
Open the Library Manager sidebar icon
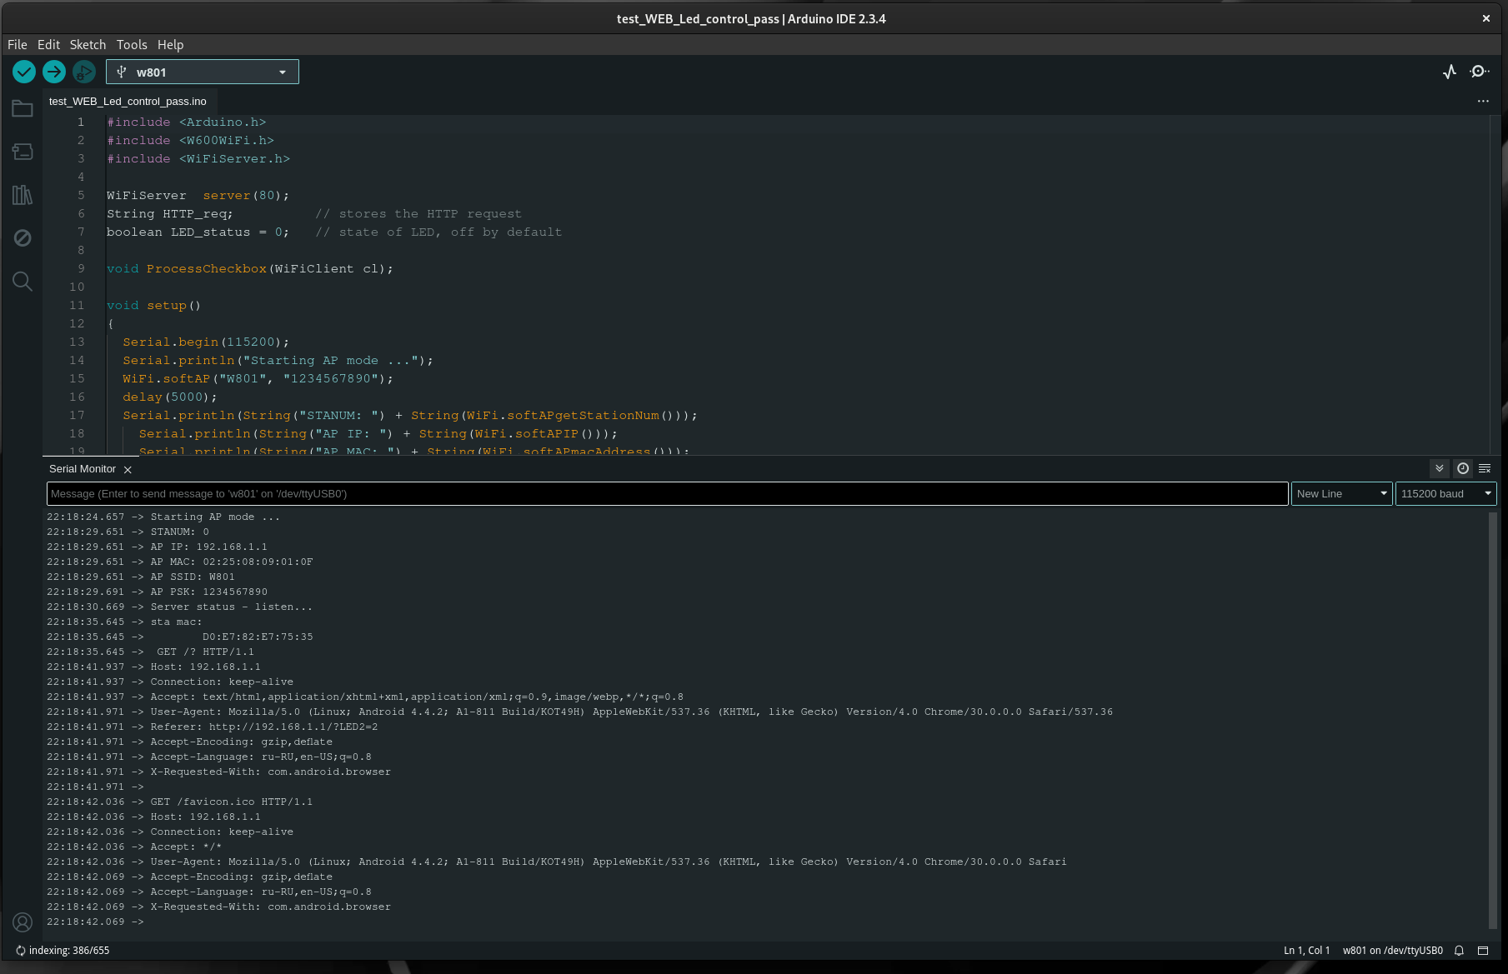[x=23, y=195]
